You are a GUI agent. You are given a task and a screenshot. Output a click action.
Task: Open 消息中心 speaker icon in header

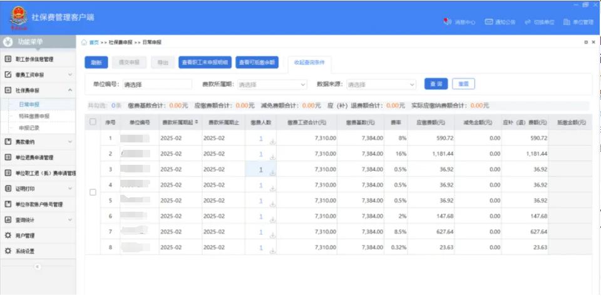448,22
